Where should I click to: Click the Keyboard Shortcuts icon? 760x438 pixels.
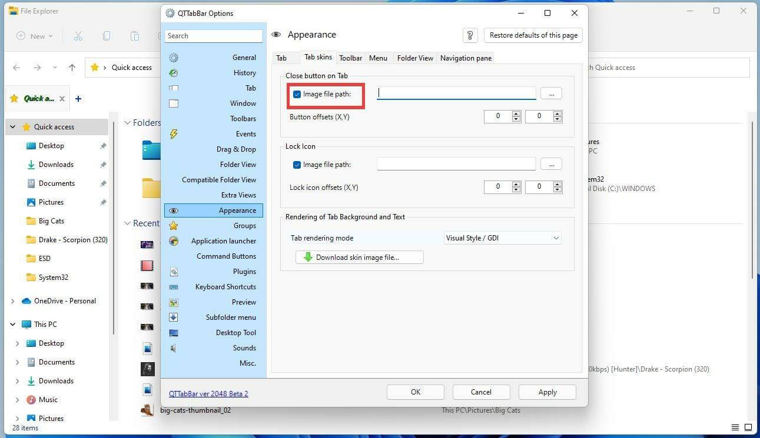tap(173, 286)
